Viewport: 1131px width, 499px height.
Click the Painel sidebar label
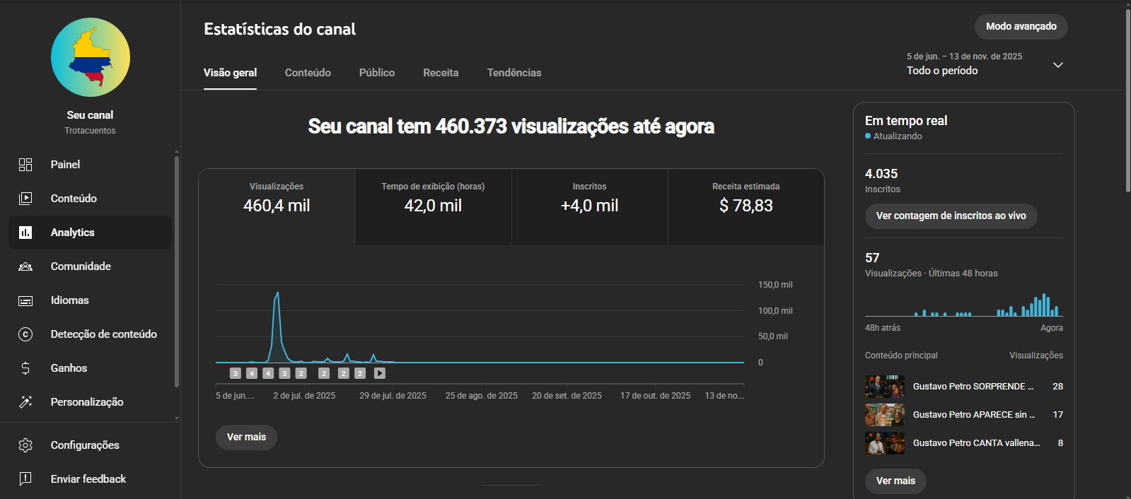(65, 165)
